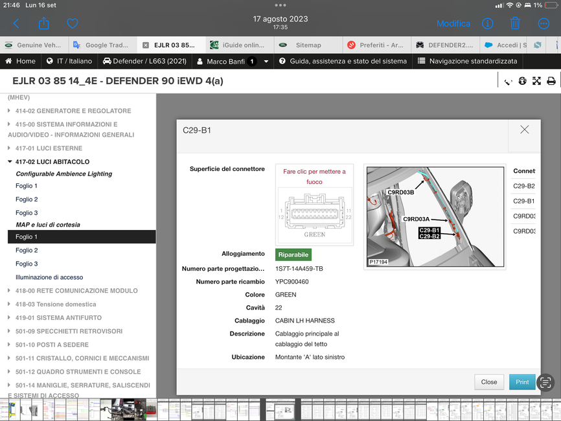Open Illuminazione di accesso
The image size is (561, 421).
point(49,277)
